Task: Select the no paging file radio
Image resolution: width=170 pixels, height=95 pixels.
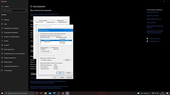Action: coord(41,60)
